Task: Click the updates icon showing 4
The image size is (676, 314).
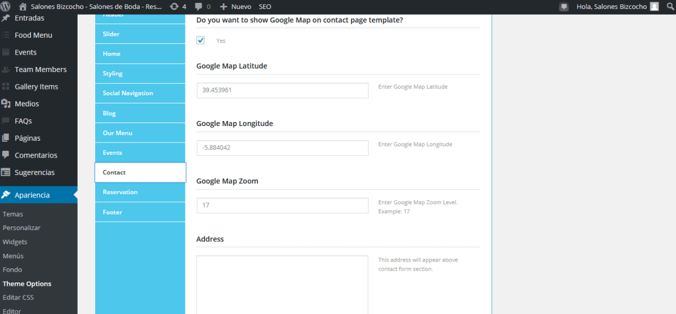Action: click(174, 7)
